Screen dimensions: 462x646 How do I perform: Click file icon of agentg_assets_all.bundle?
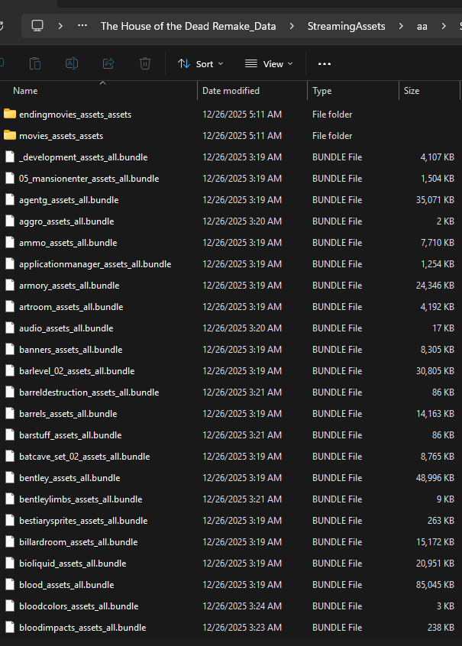click(x=10, y=200)
